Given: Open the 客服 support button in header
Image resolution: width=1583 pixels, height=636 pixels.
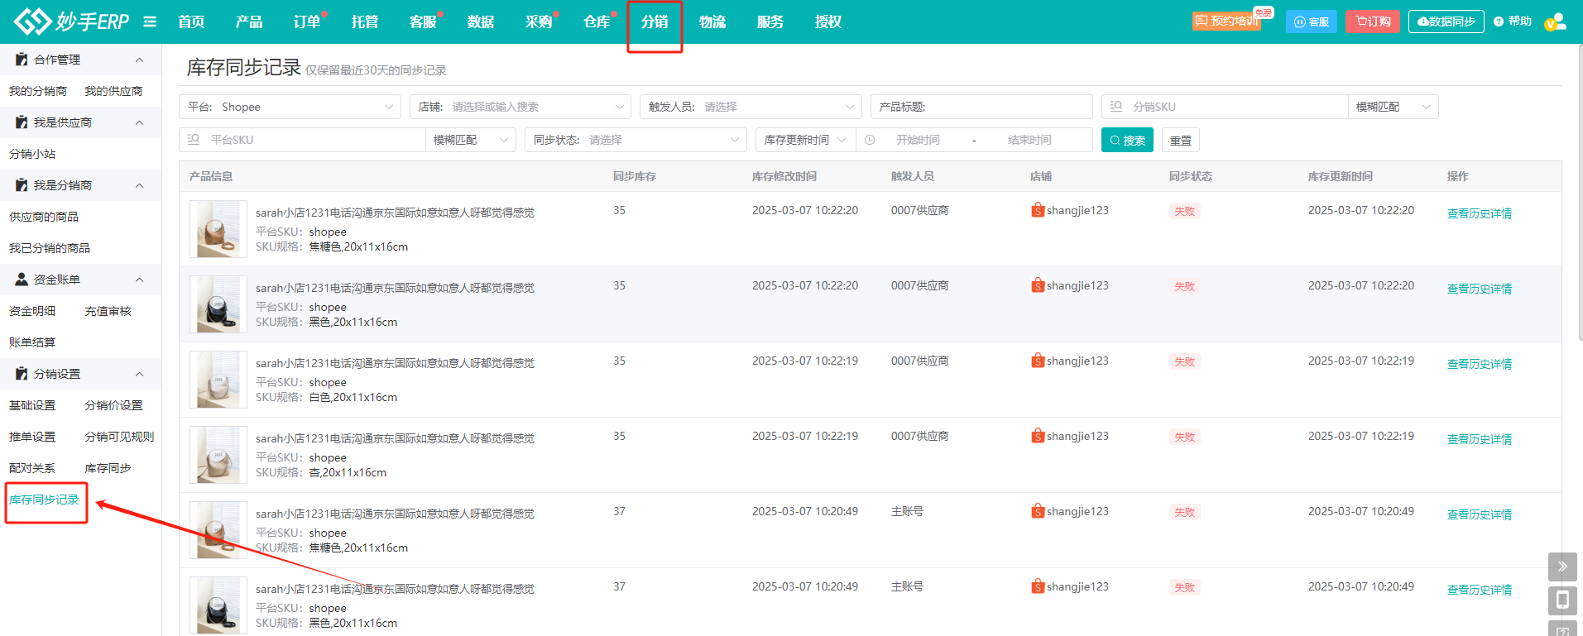Looking at the screenshot, I should click(x=1312, y=22).
